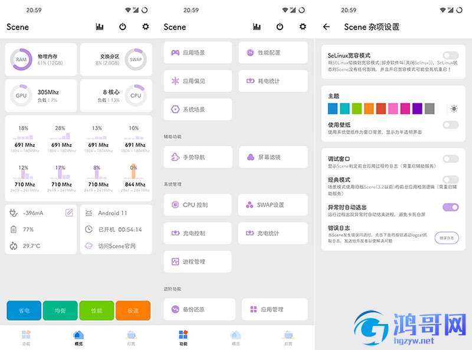This screenshot has height=350, width=472.
Task: Choose the orange theme color
Action: tap(369, 109)
